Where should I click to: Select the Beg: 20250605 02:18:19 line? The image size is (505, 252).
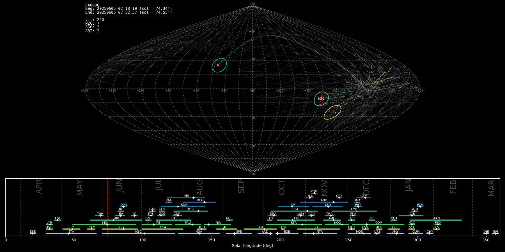128,9
